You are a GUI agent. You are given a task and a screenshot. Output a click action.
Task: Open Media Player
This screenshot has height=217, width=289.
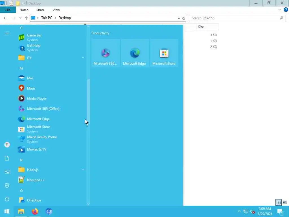click(x=51, y=98)
